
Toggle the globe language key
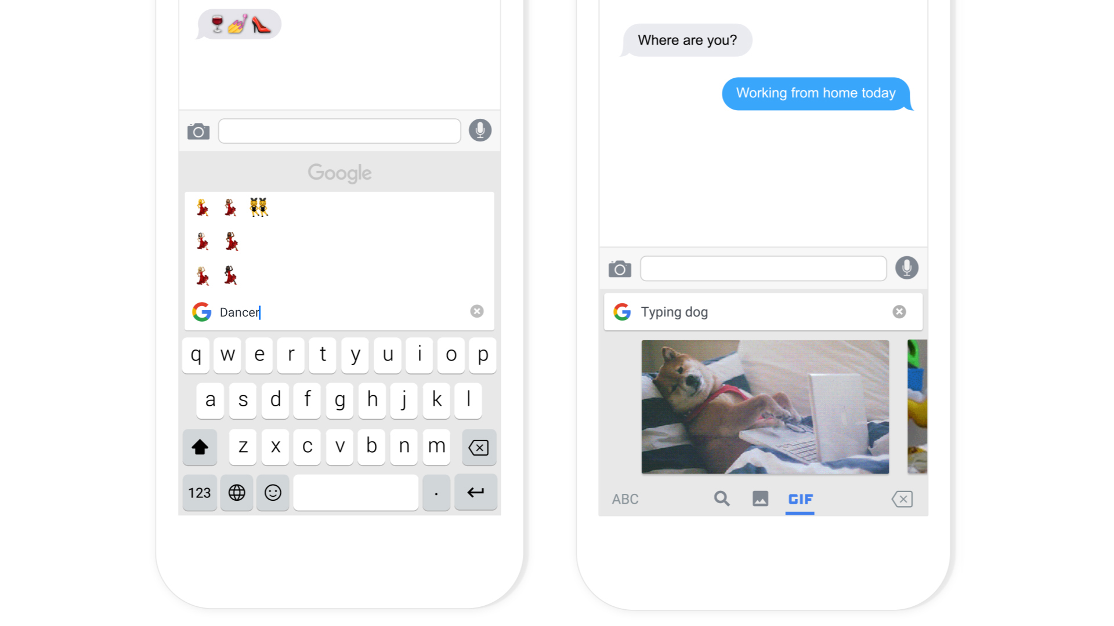(237, 492)
